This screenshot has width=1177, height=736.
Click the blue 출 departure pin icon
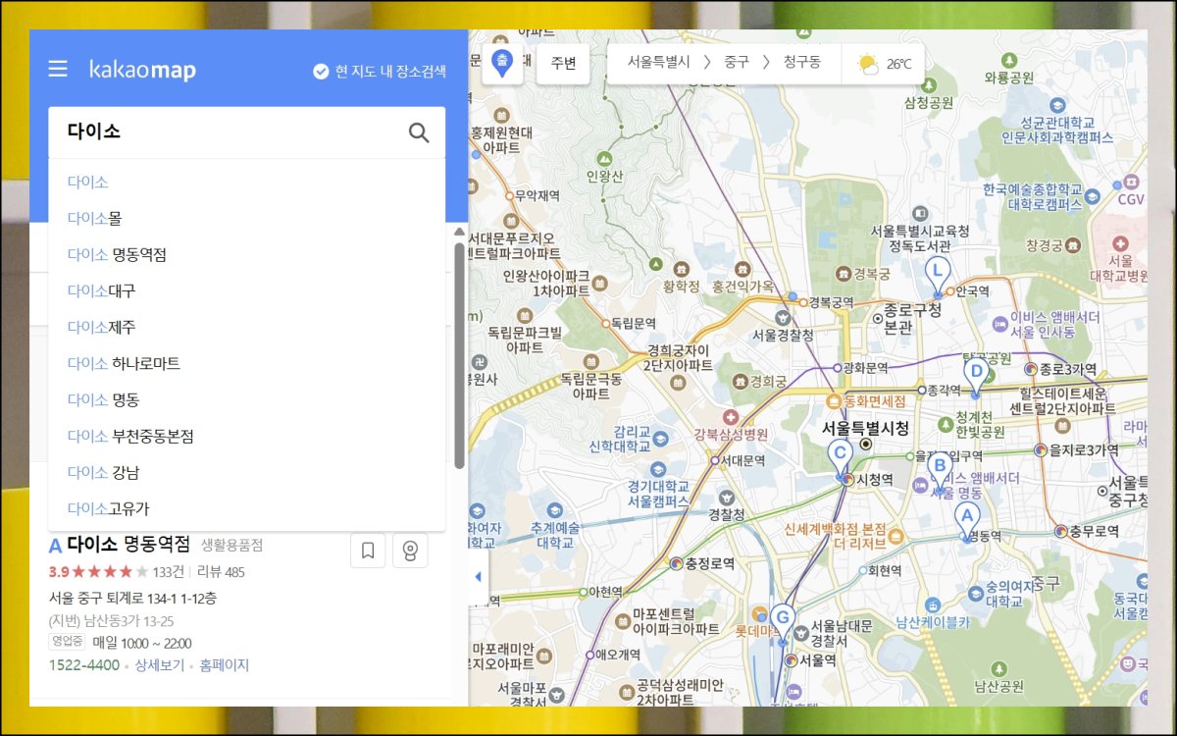tap(502, 64)
